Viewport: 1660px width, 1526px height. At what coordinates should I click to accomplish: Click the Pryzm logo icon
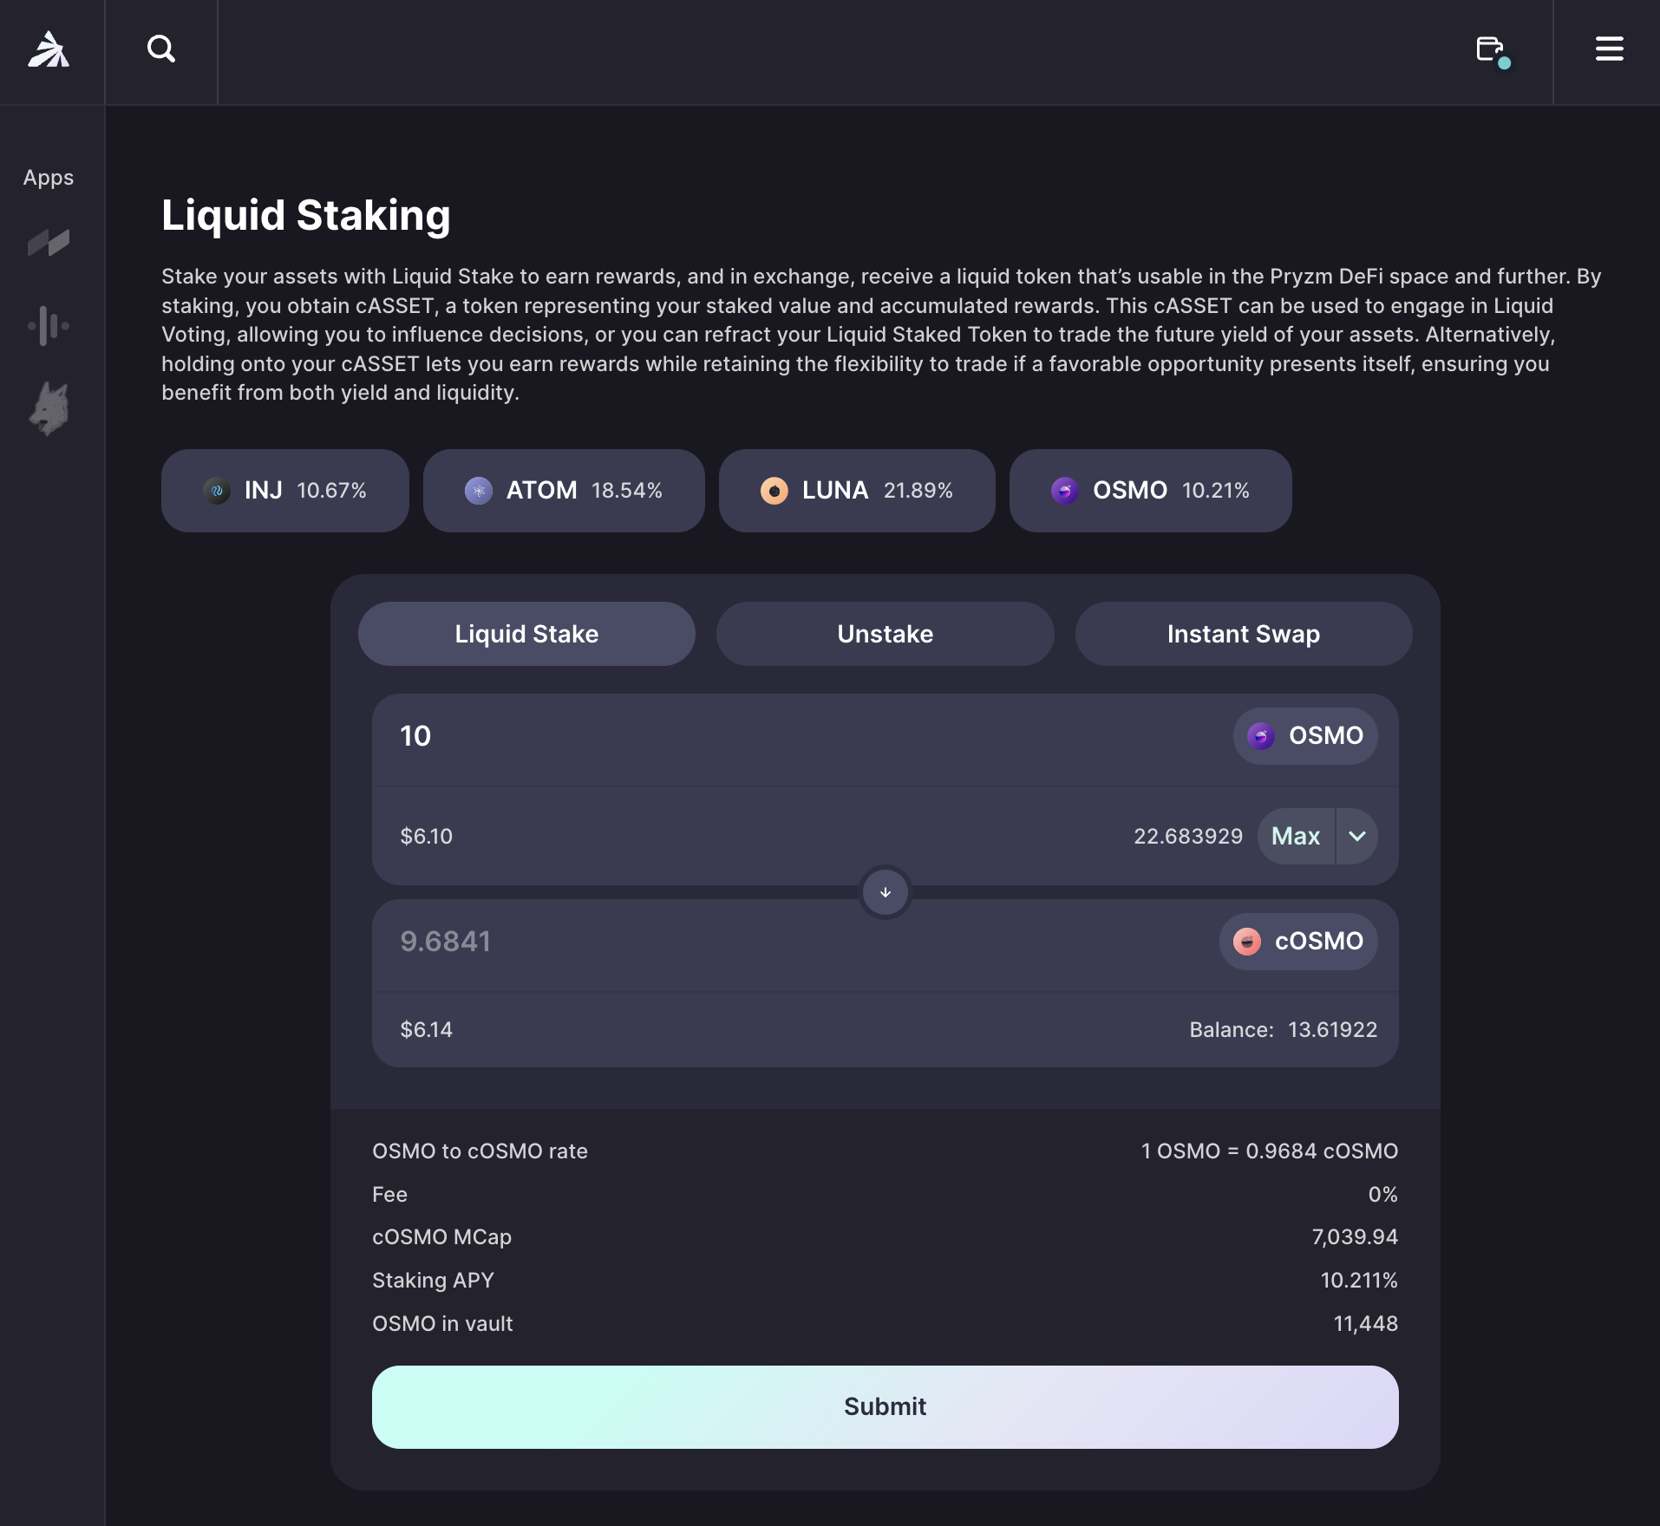pyautogui.click(x=49, y=49)
